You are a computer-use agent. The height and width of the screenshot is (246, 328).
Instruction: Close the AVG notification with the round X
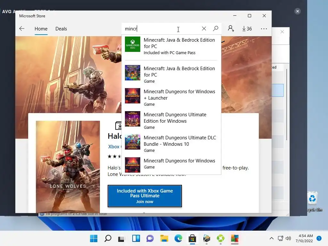click(x=298, y=11)
